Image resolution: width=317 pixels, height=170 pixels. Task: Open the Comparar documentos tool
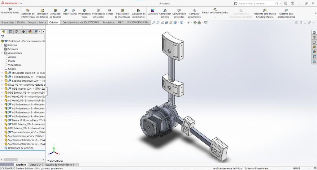coord(194,13)
